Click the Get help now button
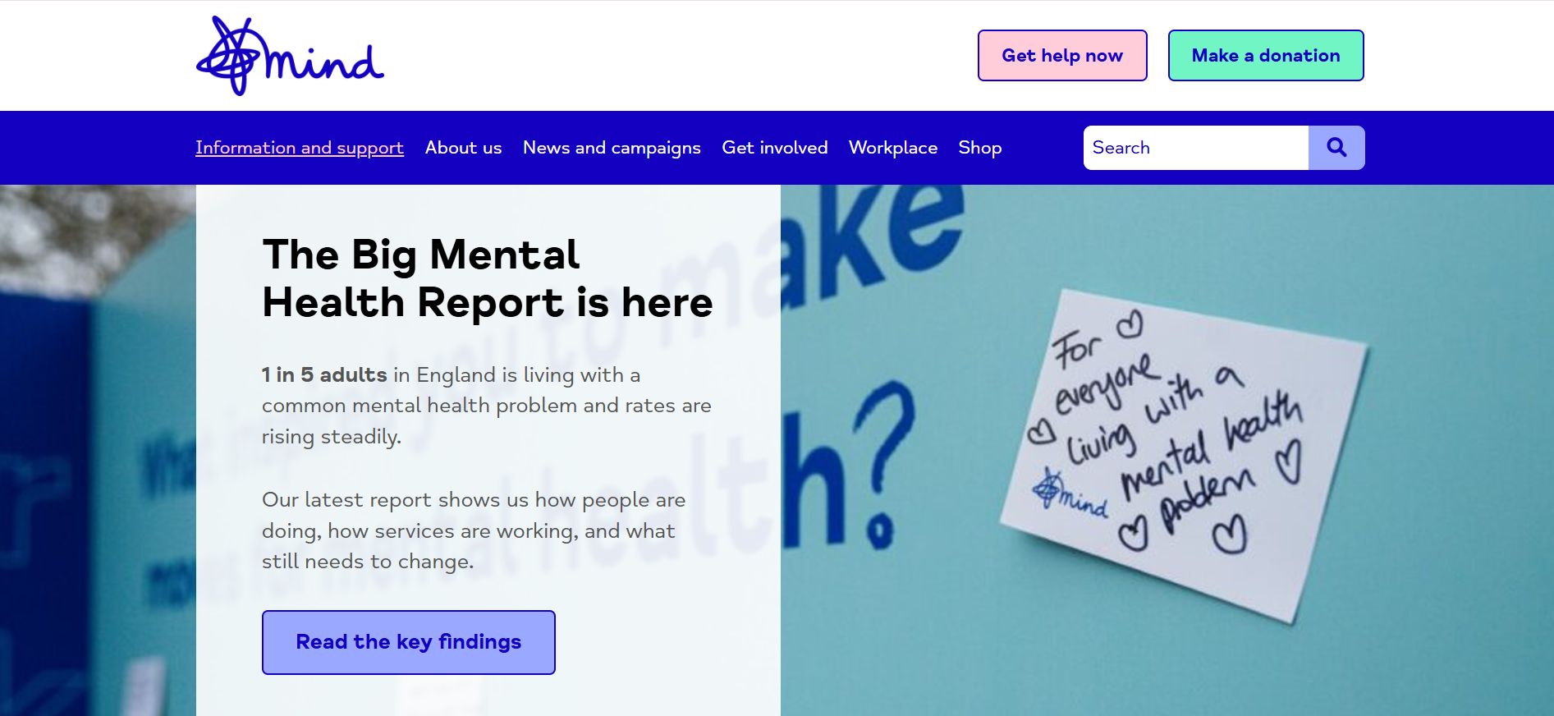 1062,56
